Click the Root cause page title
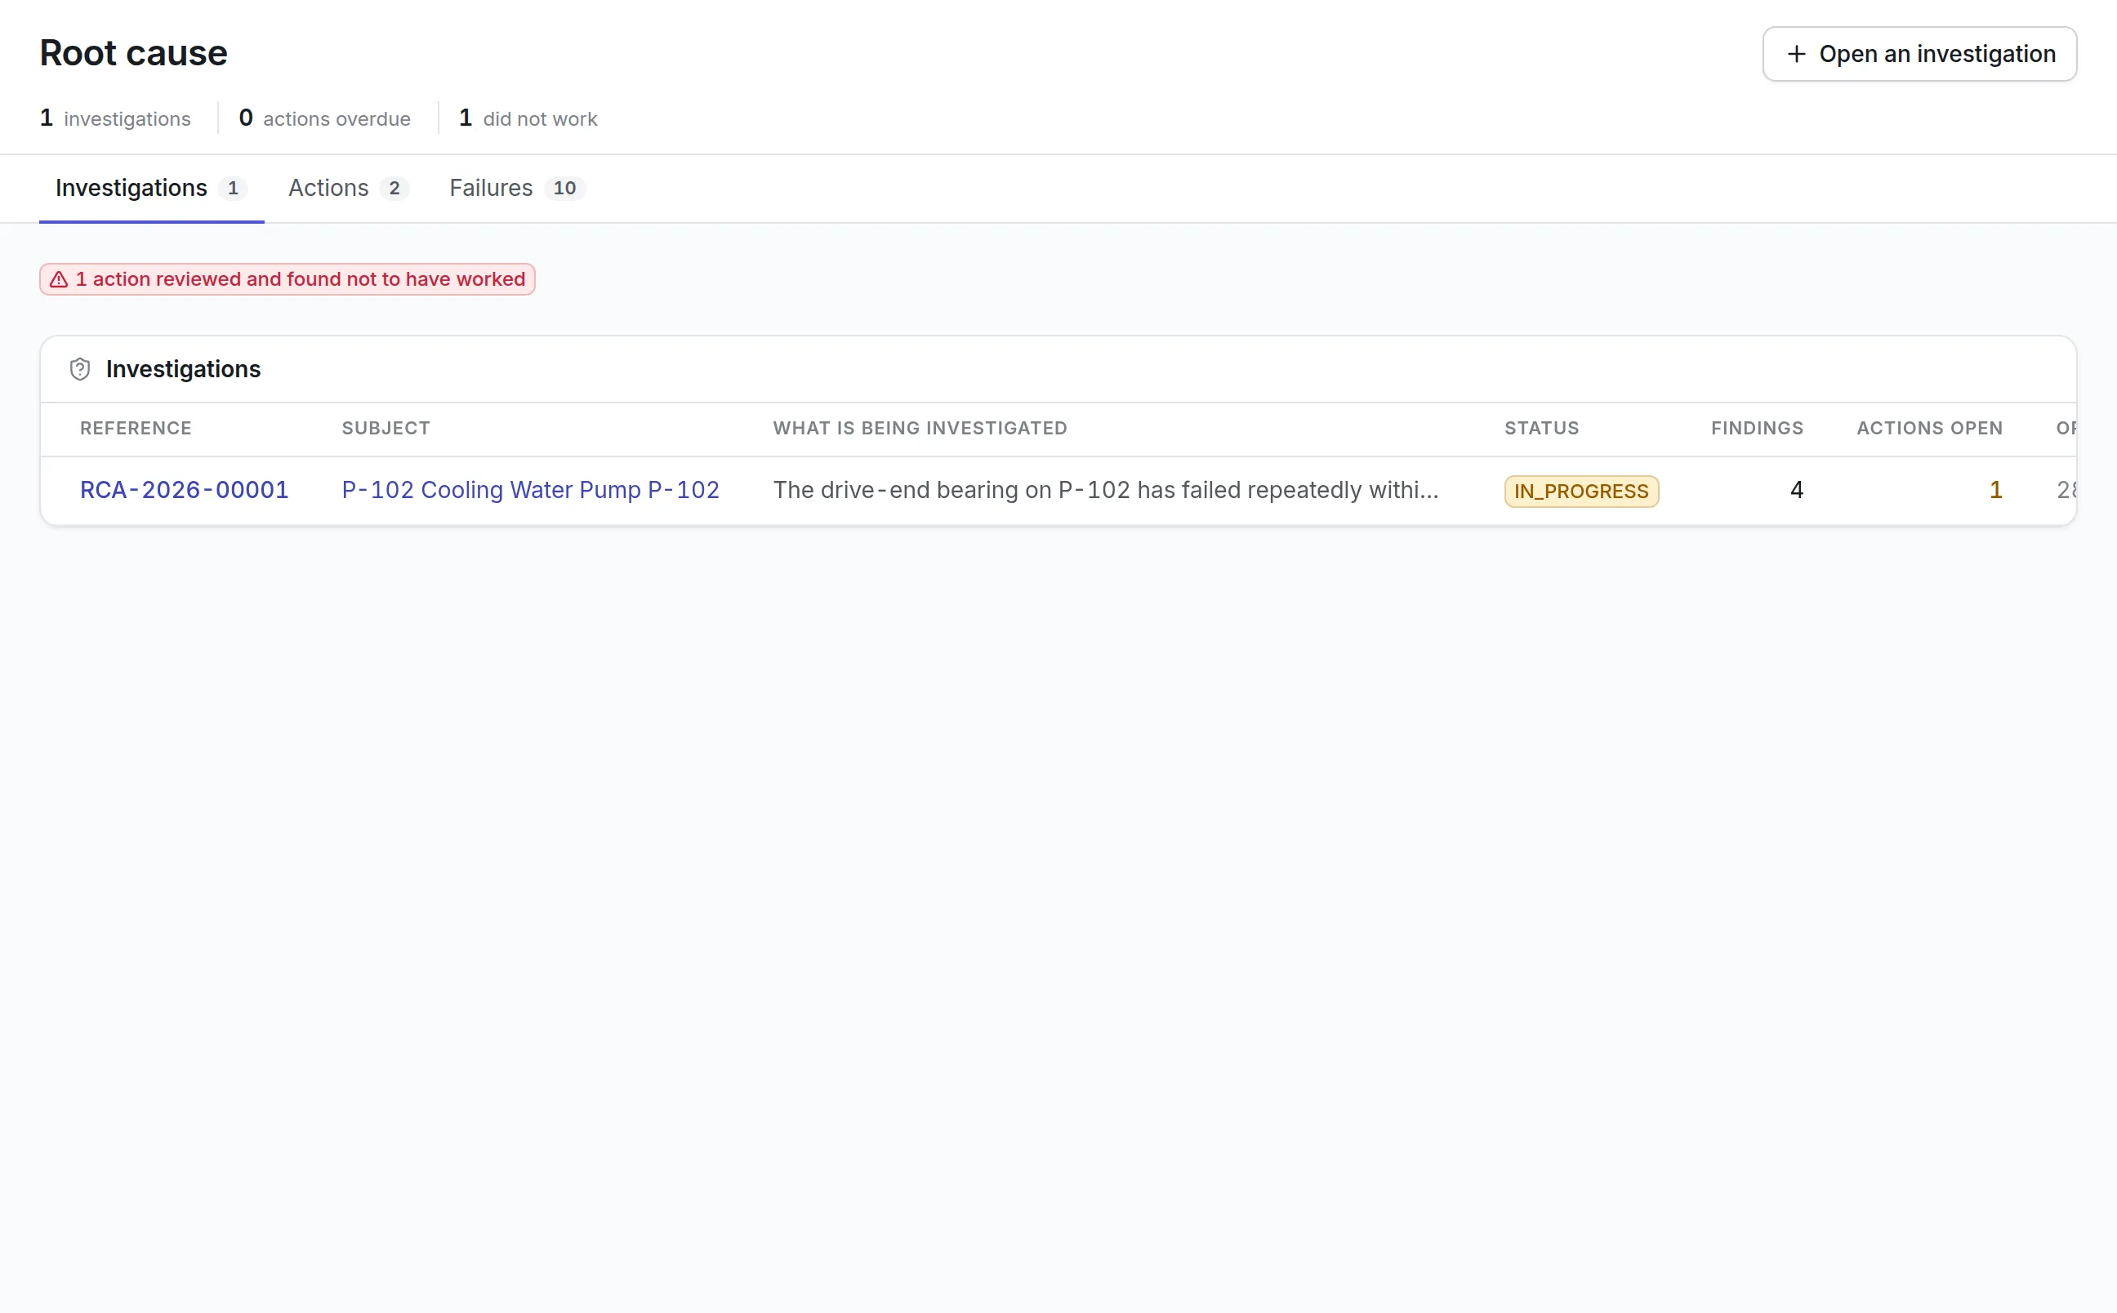The width and height of the screenshot is (2117, 1313). [134, 53]
